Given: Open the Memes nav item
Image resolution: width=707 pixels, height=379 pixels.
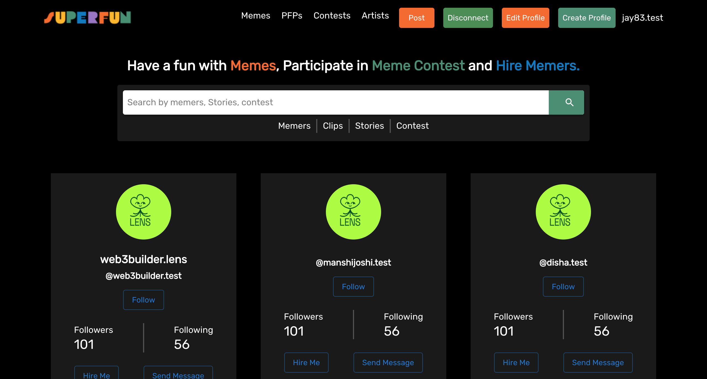Looking at the screenshot, I should tap(255, 16).
